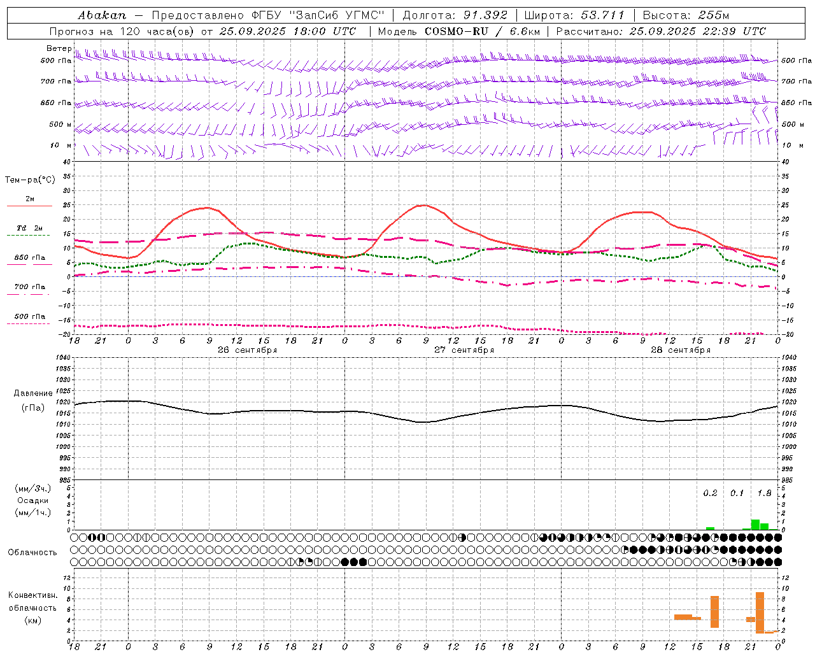The width and height of the screenshot is (815, 652).
Task: Select the Td 2м dew point legend entry
Action: point(30,228)
